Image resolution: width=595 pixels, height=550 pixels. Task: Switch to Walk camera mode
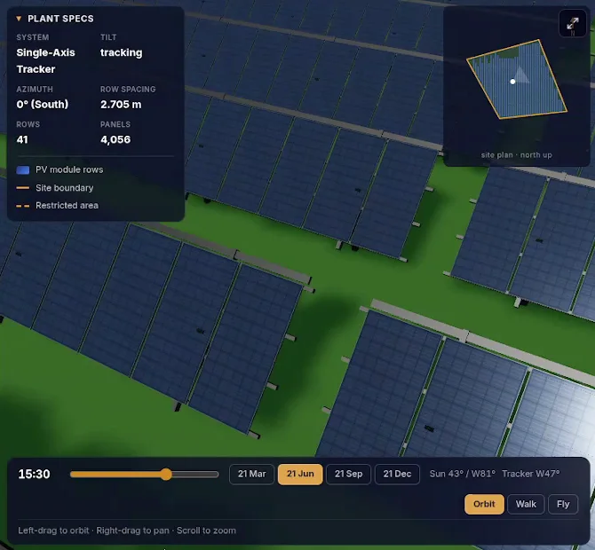(x=526, y=504)
